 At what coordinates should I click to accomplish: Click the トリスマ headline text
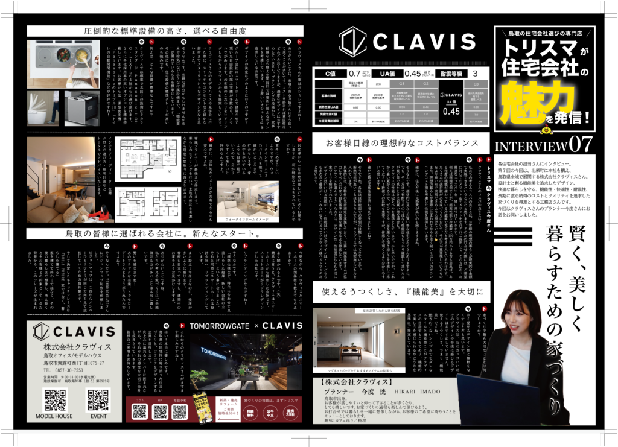point(540,49)
